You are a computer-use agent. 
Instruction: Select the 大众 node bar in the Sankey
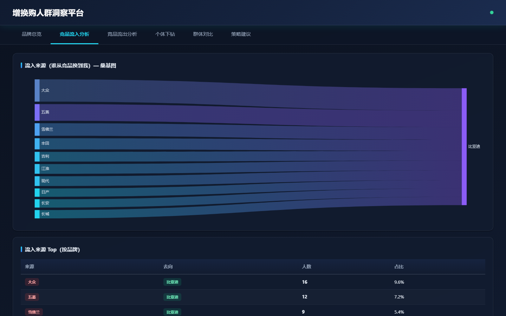point(37,91)
